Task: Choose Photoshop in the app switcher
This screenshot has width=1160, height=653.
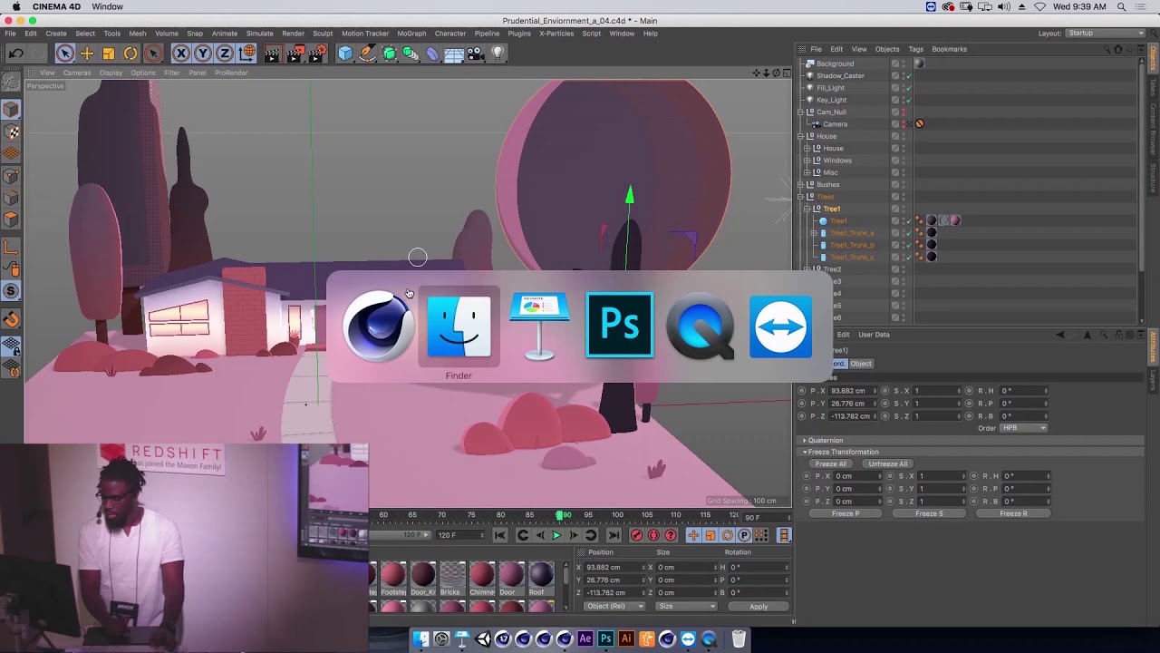Action: [x=620, y=325]
